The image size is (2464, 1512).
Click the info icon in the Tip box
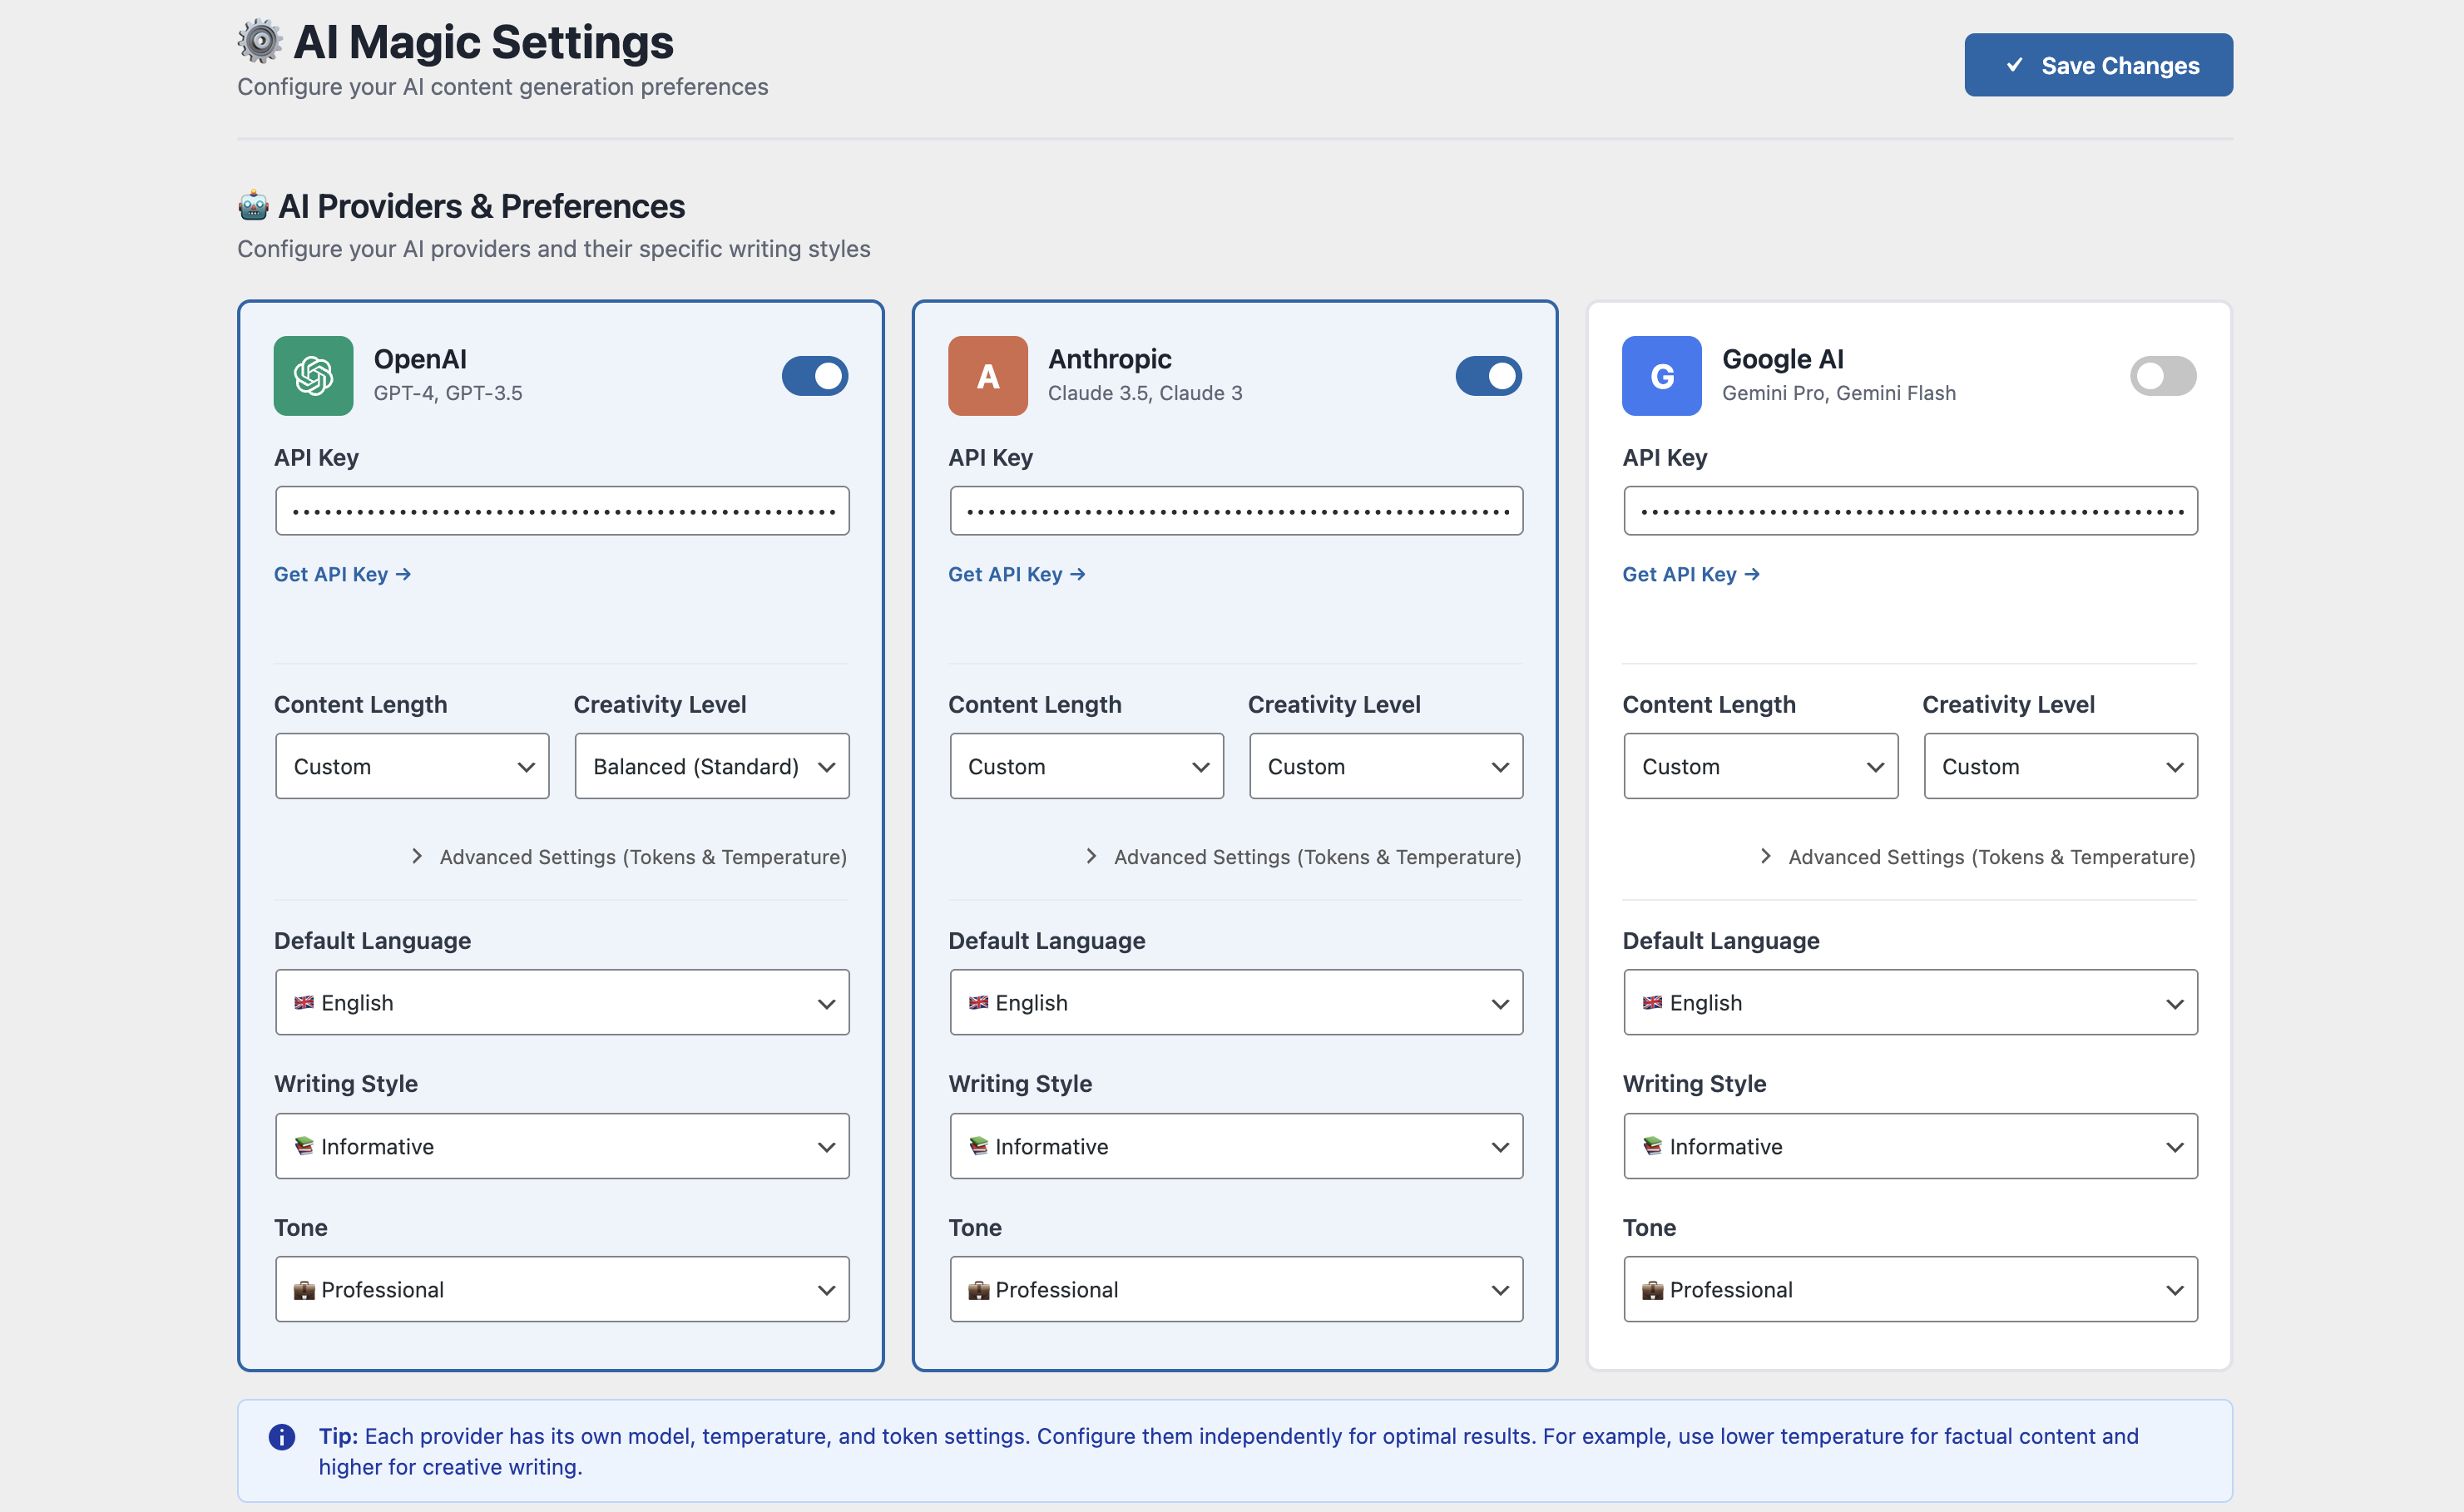point(282,1437)
